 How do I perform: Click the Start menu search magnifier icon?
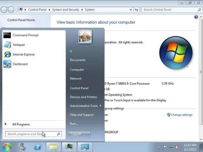coord(59,134)
